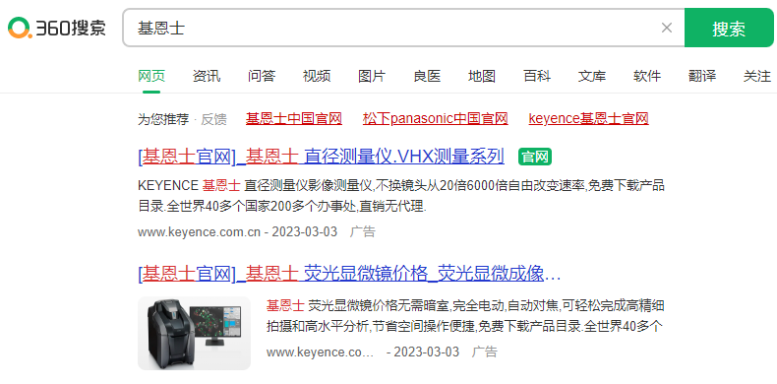777x384 pixels.
Task: Open suggested search keyence基恩士官网
Action: (x=589, y=119)
